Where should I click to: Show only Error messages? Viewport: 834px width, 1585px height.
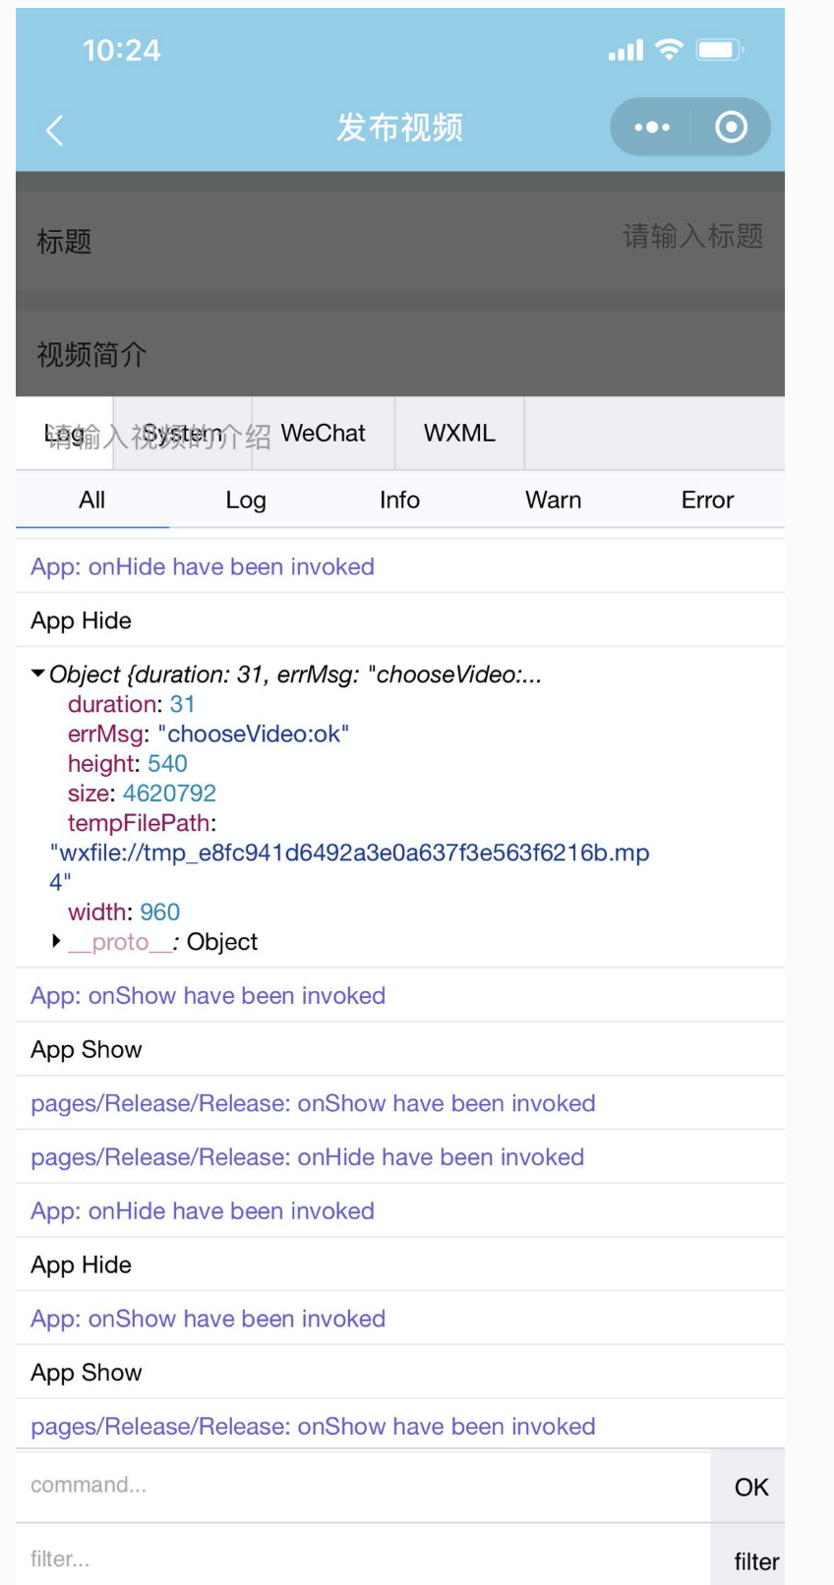tap(707, 499)
